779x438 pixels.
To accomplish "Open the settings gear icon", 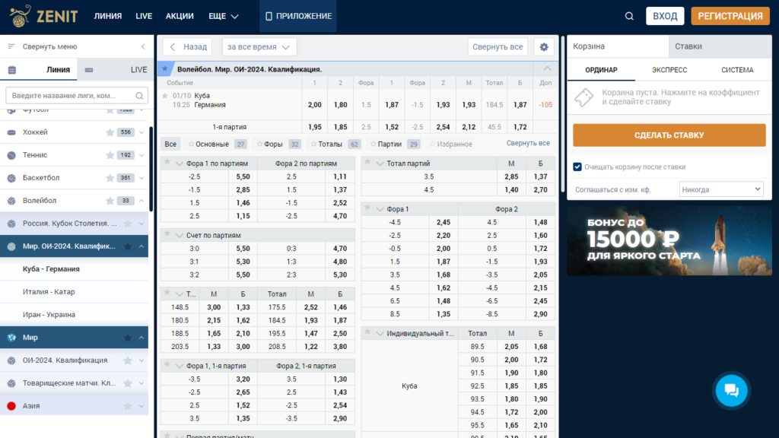I will tap(544, 46).
